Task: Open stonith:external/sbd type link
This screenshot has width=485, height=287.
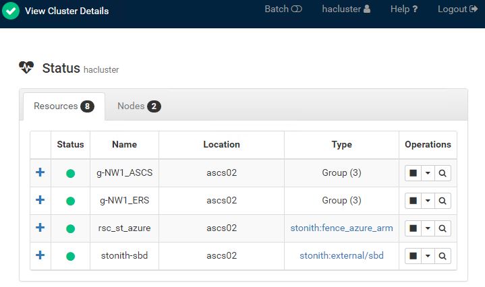Action: [341, 255]
